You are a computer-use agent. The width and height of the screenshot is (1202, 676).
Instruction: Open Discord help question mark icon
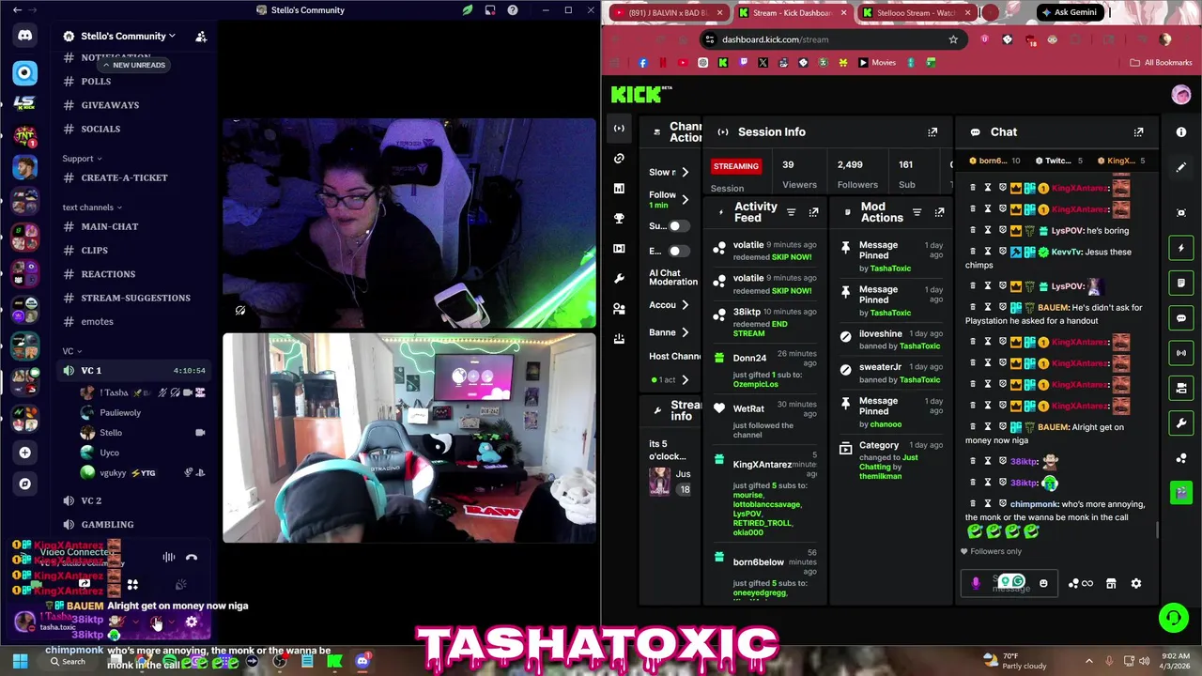click(512, 10)
